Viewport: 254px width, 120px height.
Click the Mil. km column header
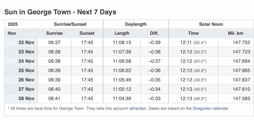coord(236,33)
